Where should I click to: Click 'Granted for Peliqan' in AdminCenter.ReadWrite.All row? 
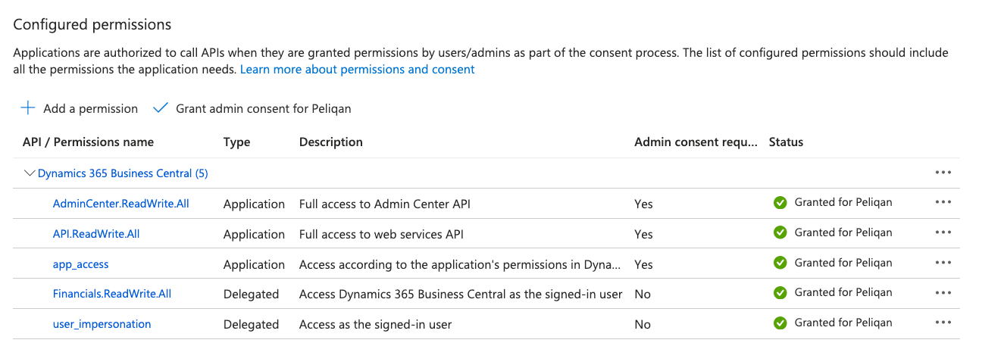click(843, 202)
